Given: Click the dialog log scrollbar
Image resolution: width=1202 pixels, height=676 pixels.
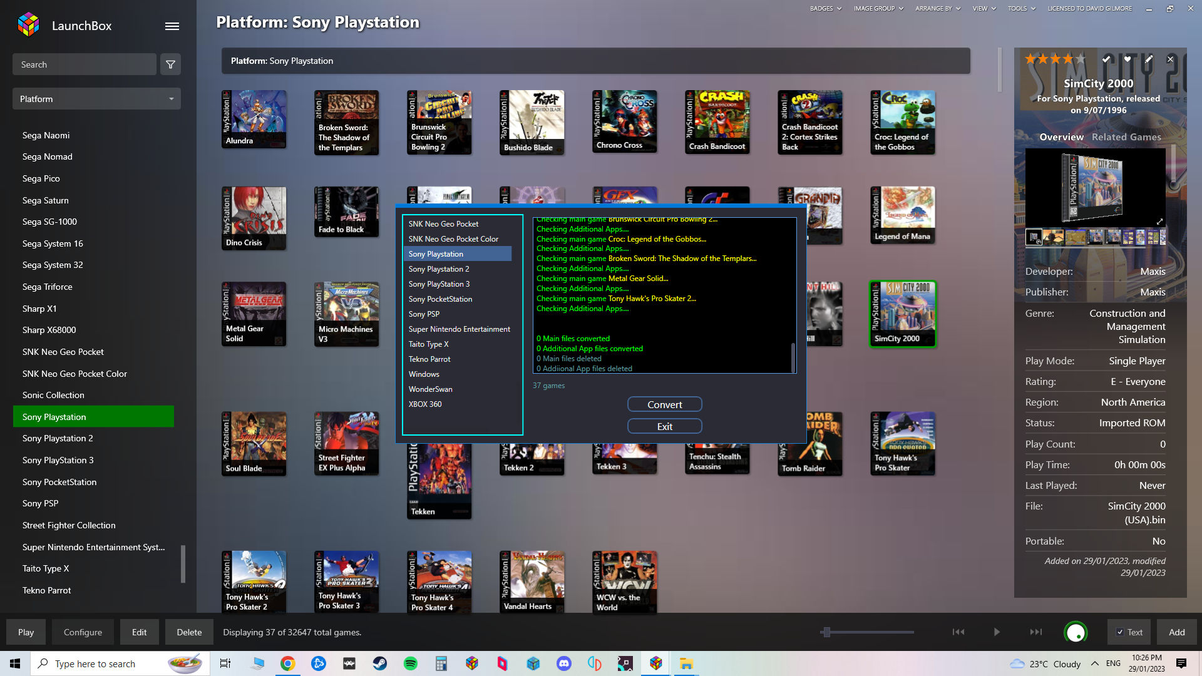Looking at the screenshot, I should (793, 357).
